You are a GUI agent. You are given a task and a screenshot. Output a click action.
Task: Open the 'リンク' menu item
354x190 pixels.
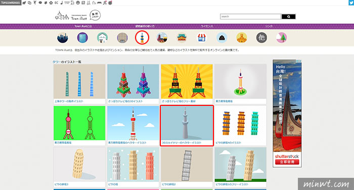tap(269, 26)
